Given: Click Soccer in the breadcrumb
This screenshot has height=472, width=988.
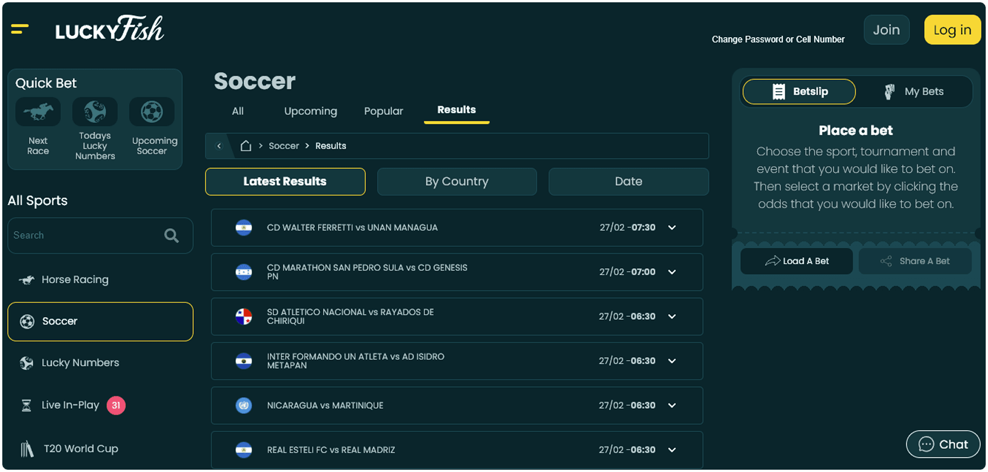Looking at the screenshot, I should (283, 146).
